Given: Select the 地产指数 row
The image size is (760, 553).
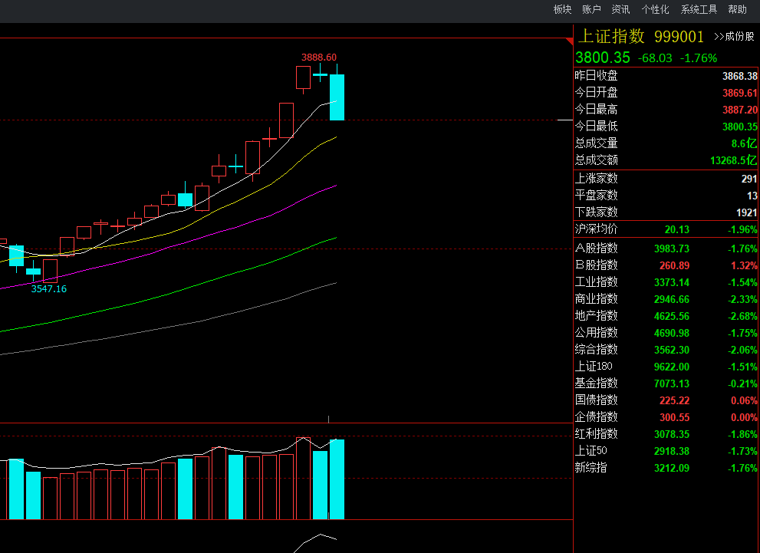Looking at the screenshot, I should 666,317.
